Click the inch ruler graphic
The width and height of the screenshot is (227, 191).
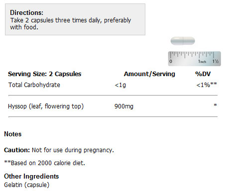(x=194, y=59)
